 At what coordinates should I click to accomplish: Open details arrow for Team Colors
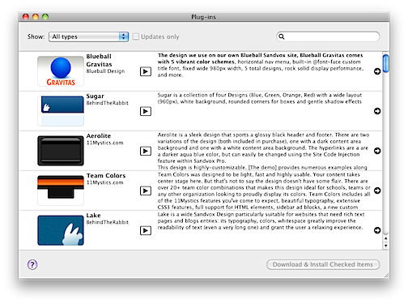tap(377, 191)
